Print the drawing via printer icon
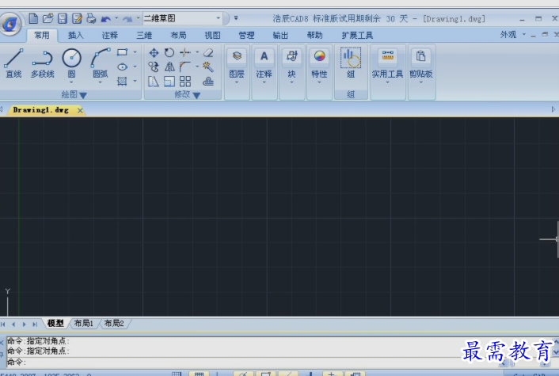559x376 pixels. click(x=91, y=18)
